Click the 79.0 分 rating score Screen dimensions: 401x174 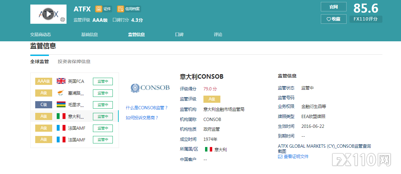click(210, 89)
